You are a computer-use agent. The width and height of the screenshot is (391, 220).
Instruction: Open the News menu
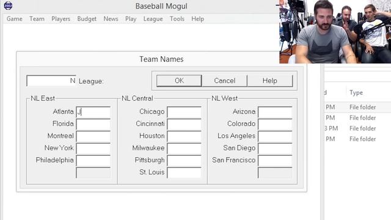pyautogui.click(x=111, y=19)
